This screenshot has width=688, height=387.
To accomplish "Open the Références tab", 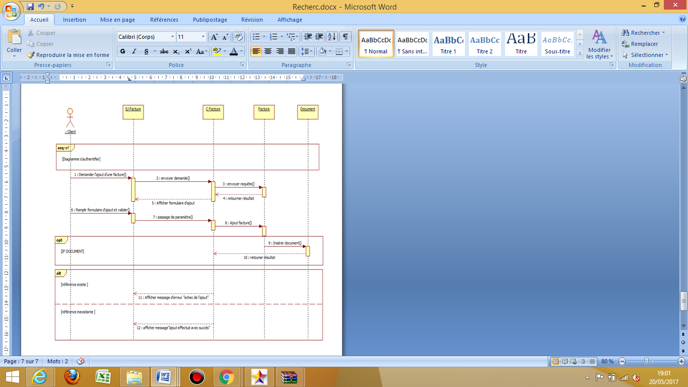I will tap(164, 20).
